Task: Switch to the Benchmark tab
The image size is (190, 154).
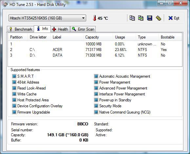Action: pos(20,29)
